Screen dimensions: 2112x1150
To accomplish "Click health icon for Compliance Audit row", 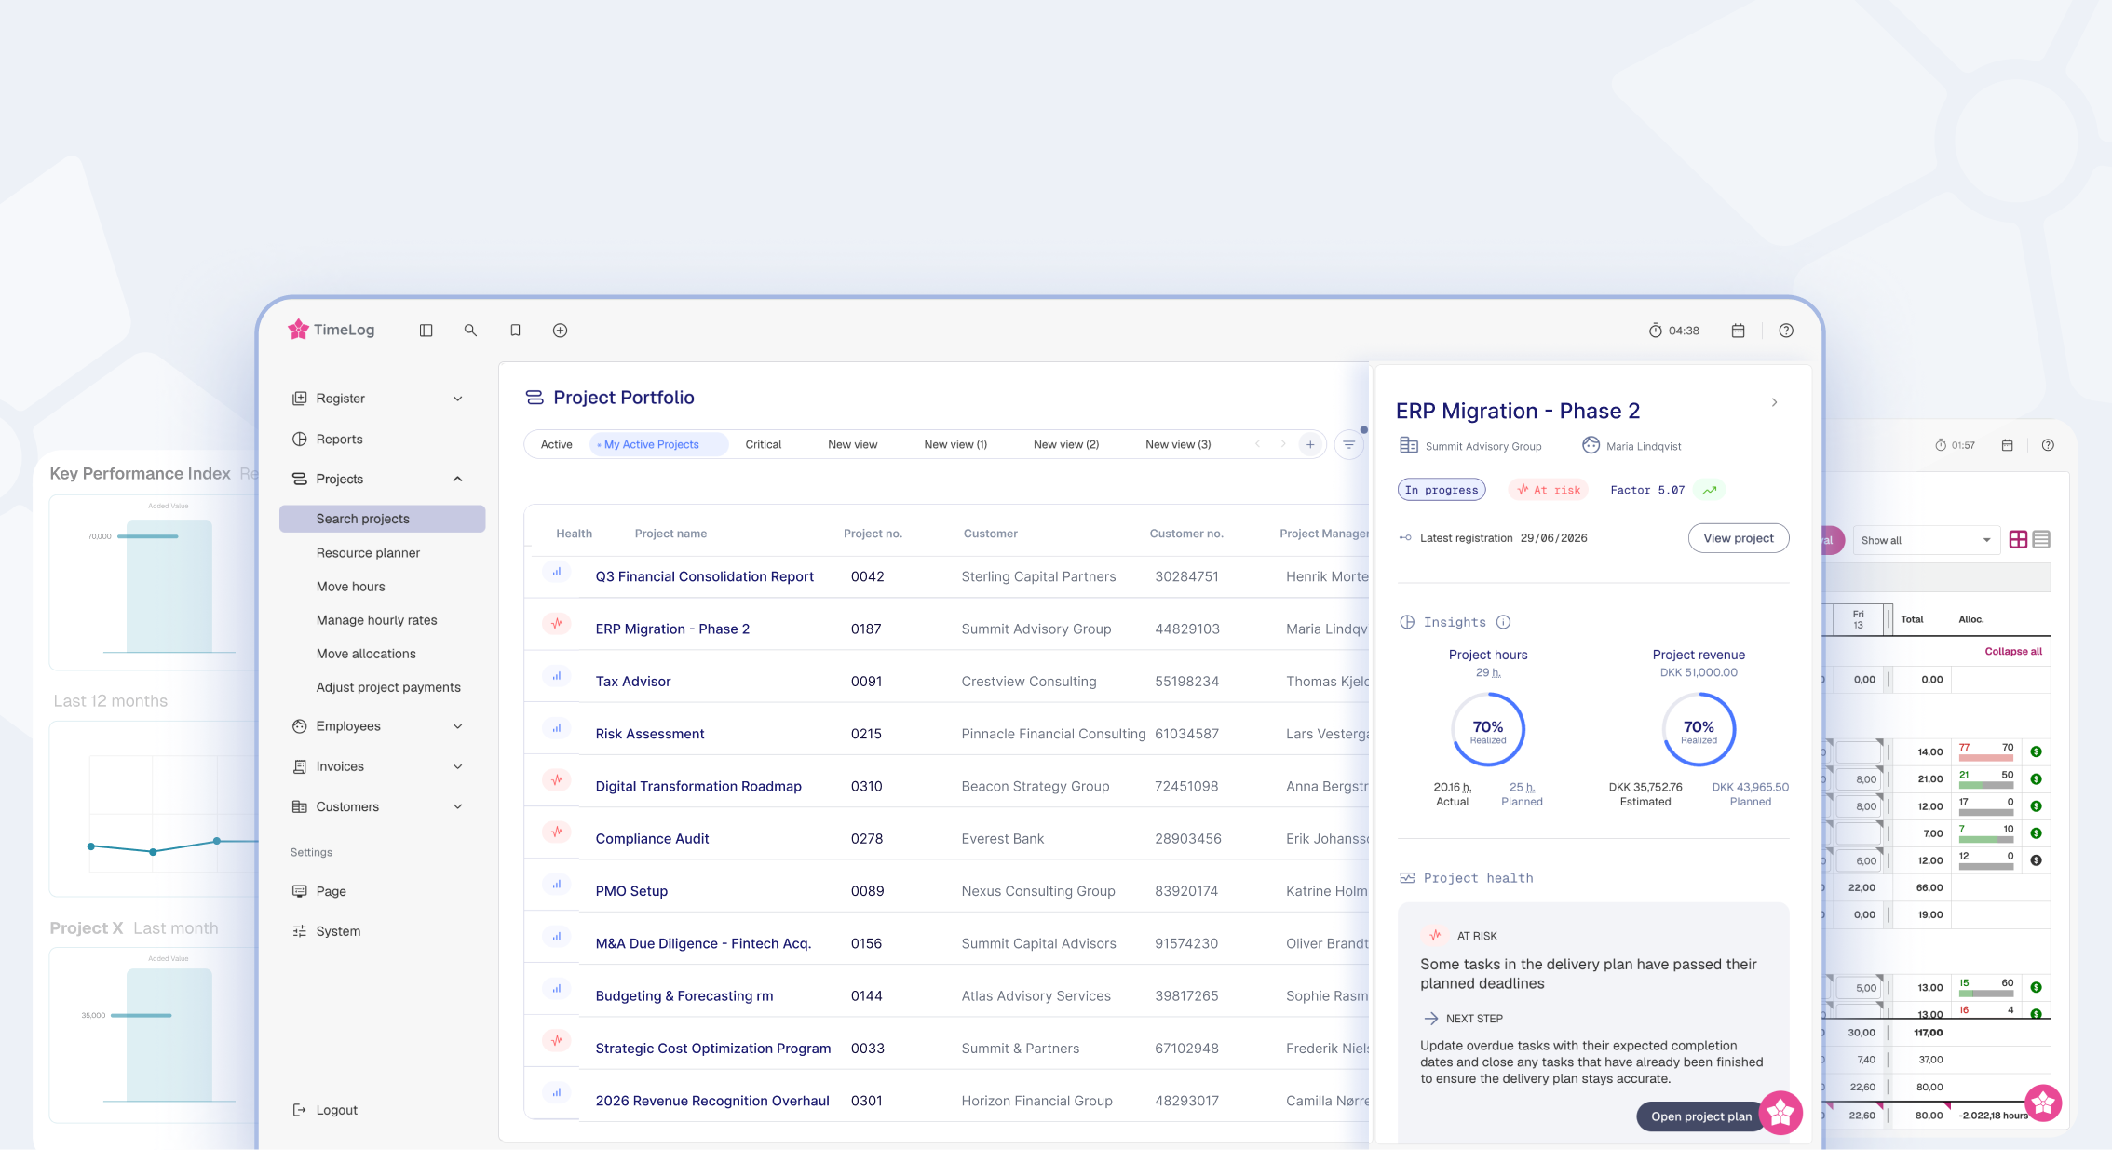I will click(x=557, y=832).
